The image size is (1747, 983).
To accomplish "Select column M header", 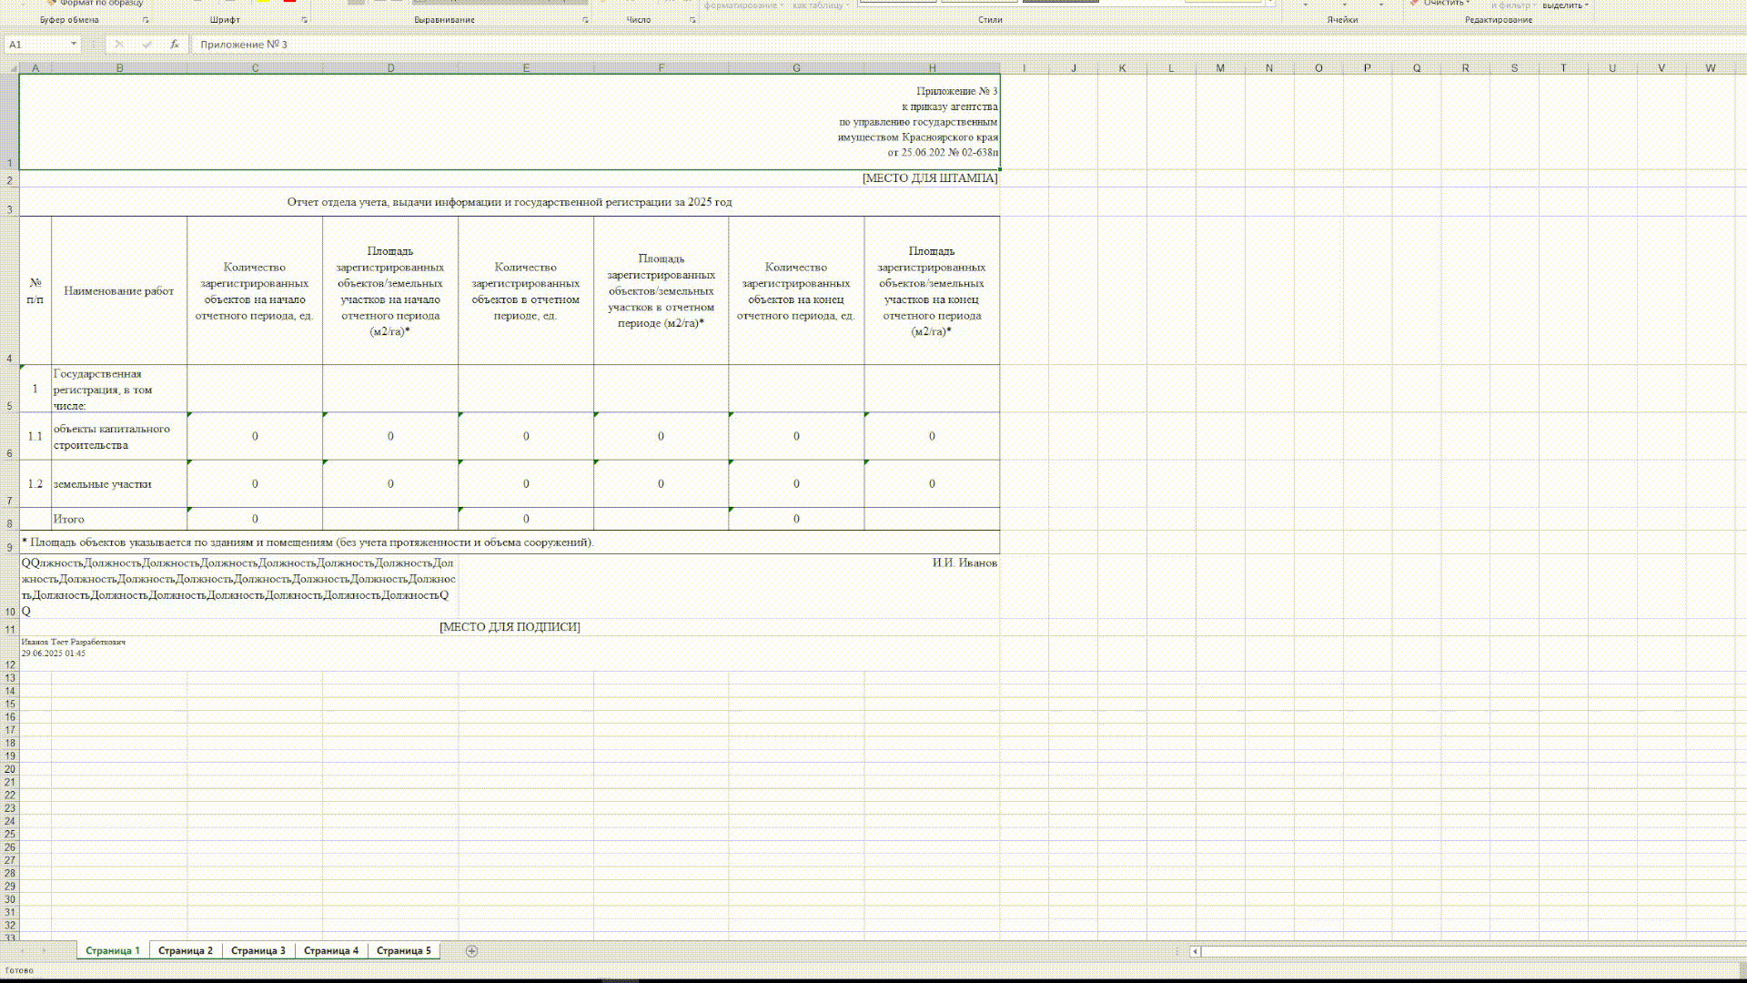I will (x=1220, y=68).
